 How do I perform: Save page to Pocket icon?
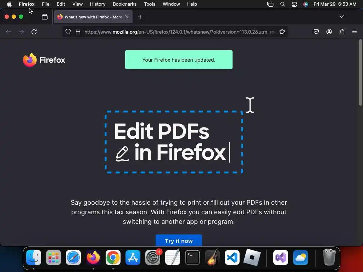point(316,32)
